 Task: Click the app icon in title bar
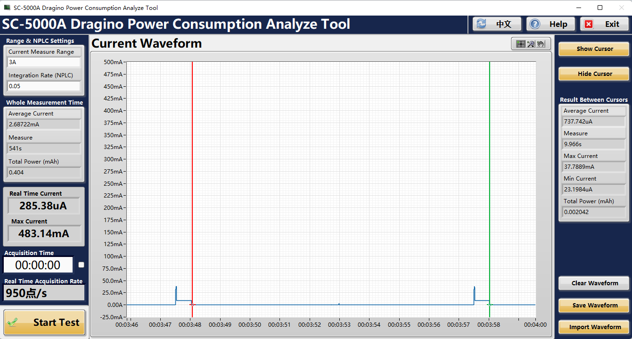(7, 8)
